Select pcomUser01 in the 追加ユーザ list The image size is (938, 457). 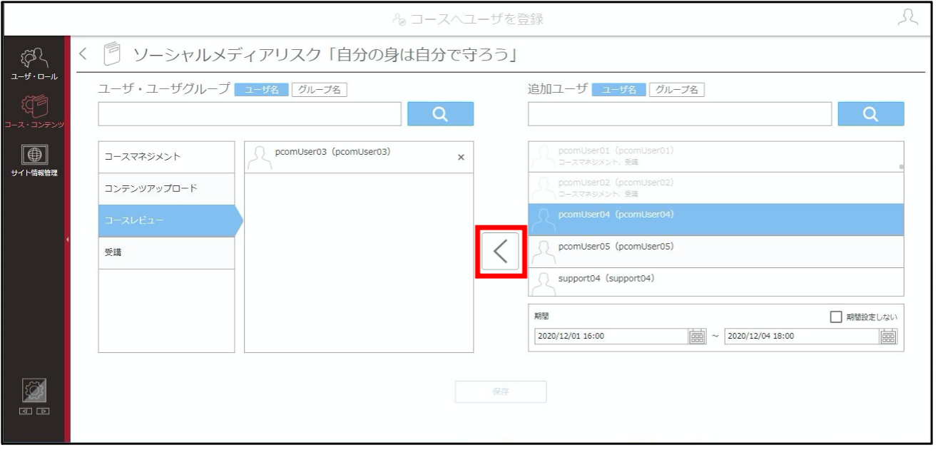pyautogui.click(x=715, y=156)
